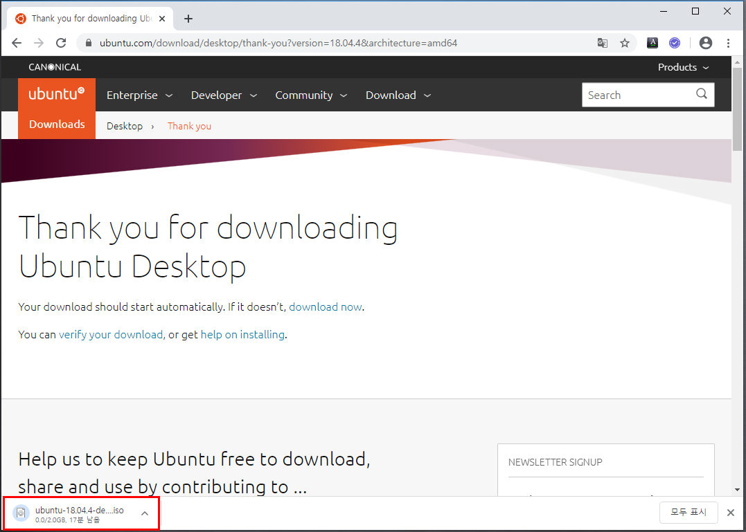Click the 'NEWSLETTER SIGNUP' heading
The image size is (746, 532).
tap(556, 462)
